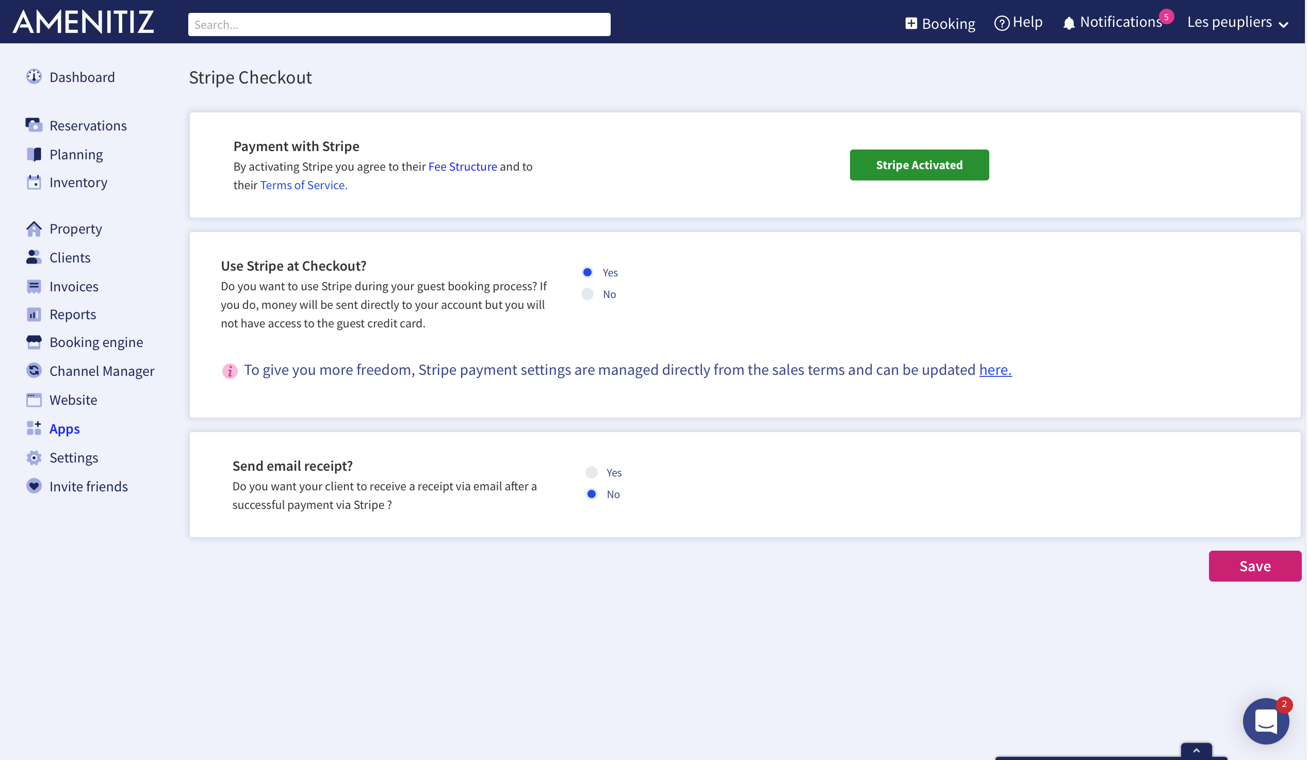Click the Settings gear icon

tap(34, 457)
